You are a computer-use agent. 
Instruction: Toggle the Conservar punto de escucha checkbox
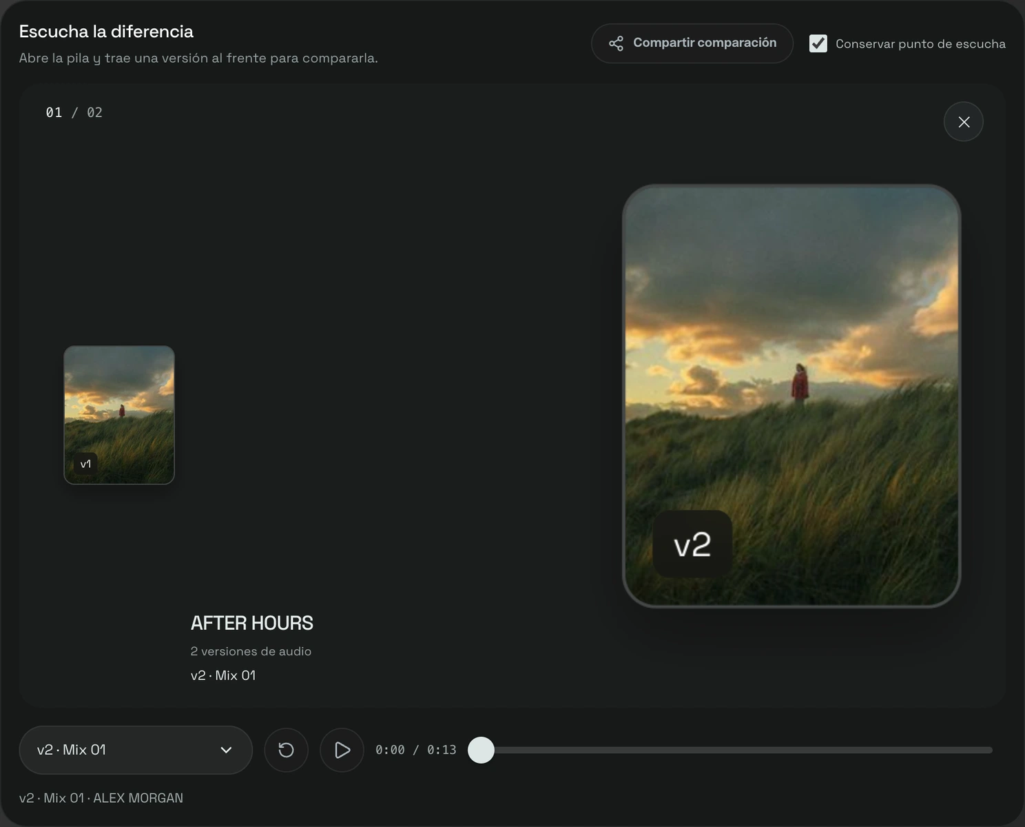(x=818, y=43)
